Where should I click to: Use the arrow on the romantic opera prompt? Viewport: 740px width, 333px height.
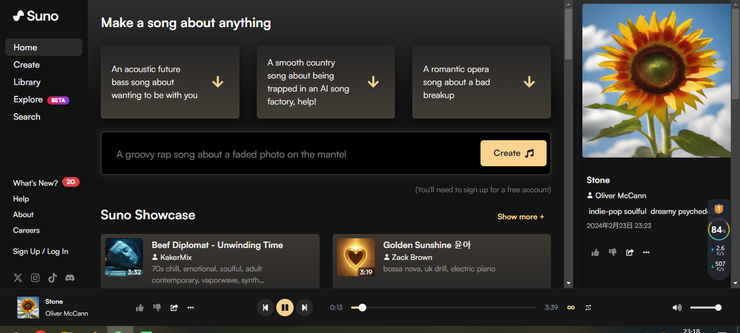click(x=529, y=82)
